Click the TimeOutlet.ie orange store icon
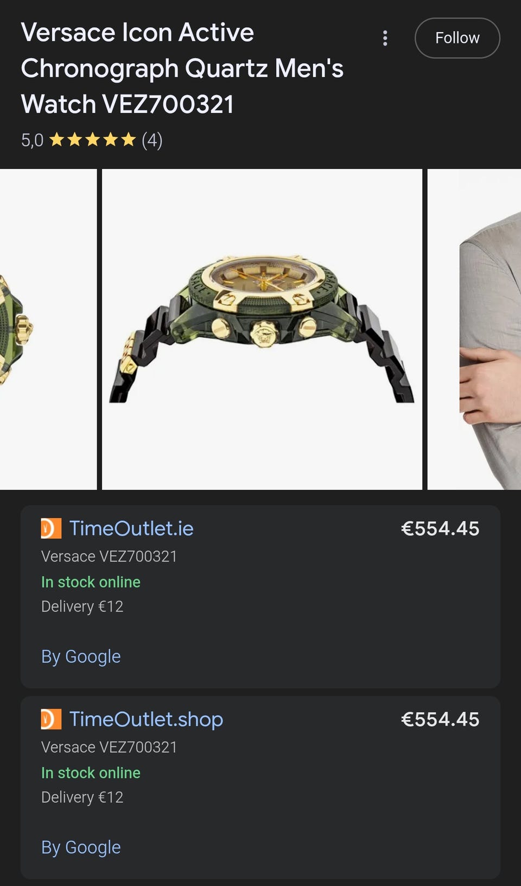The height and width of the screenshot is (886, 521). click(x=51, y=528)
